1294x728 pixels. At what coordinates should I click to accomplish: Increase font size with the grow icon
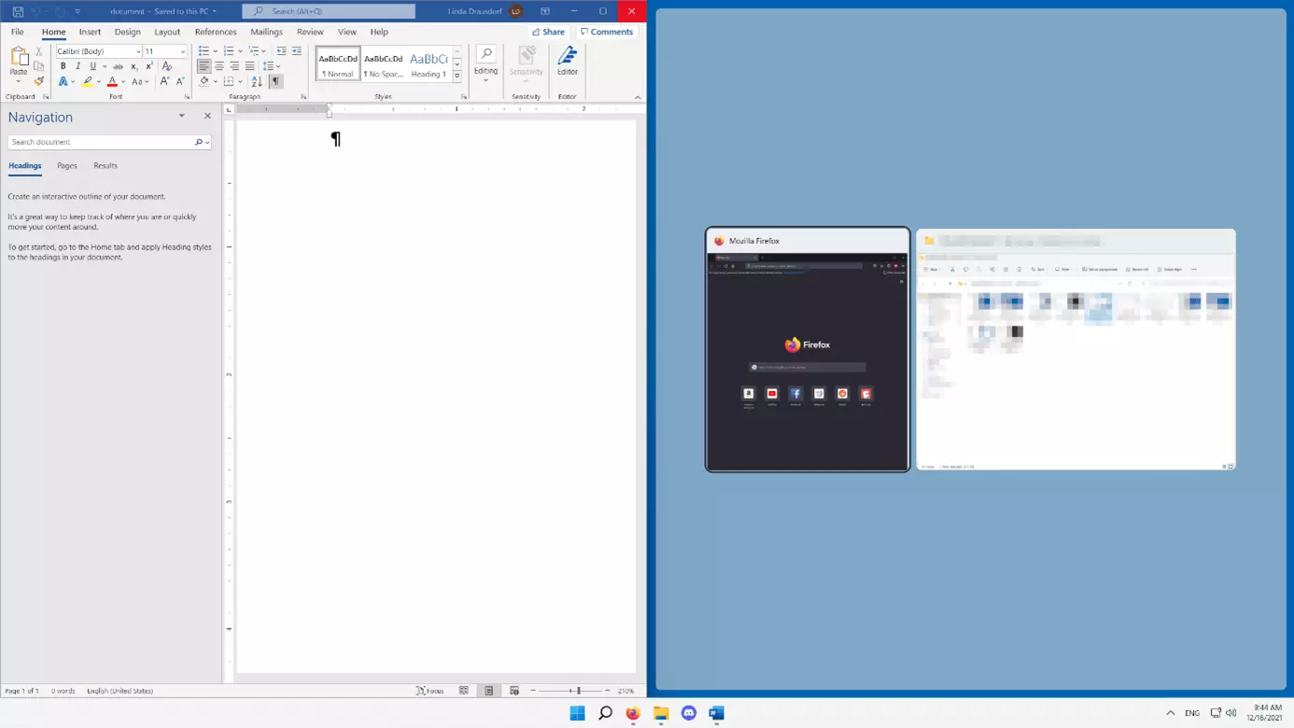(164, 81)
